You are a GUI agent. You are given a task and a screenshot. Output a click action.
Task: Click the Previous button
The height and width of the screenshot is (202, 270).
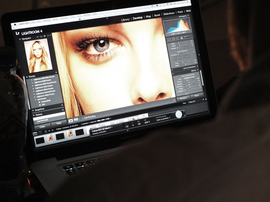[x=184, y=98]
